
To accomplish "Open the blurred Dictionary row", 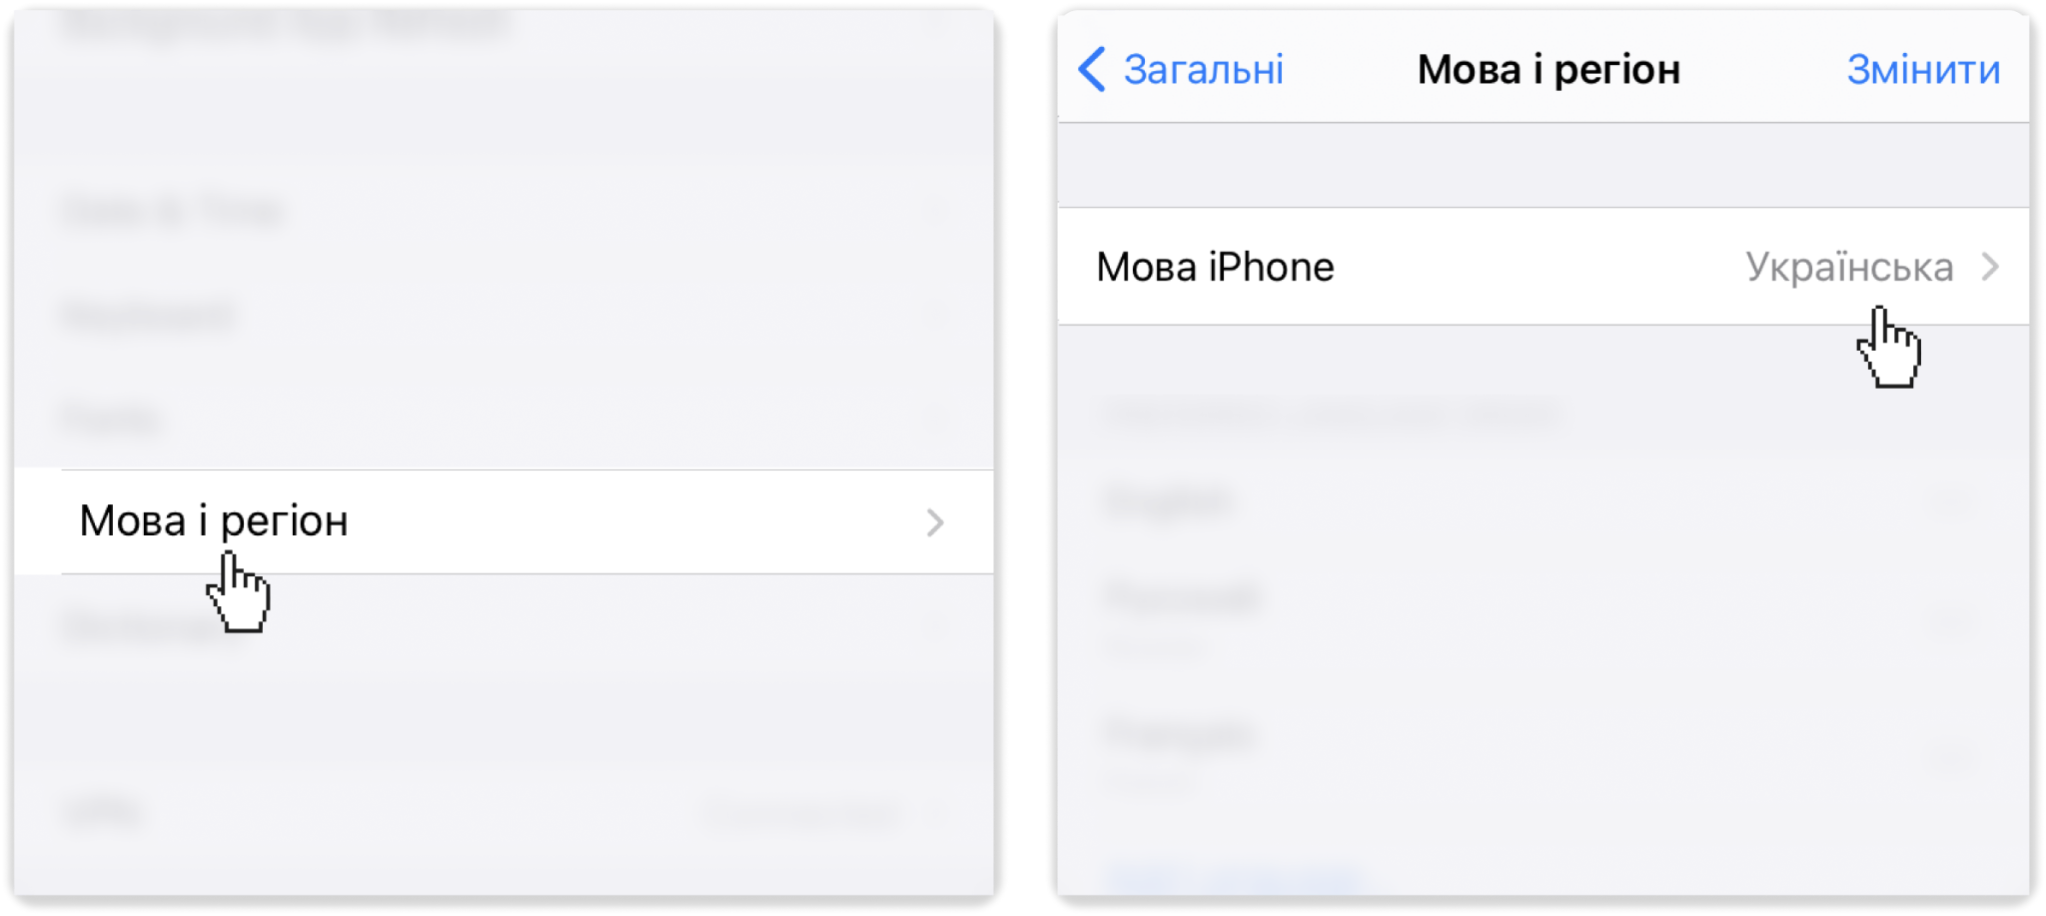I will (505, 626).
